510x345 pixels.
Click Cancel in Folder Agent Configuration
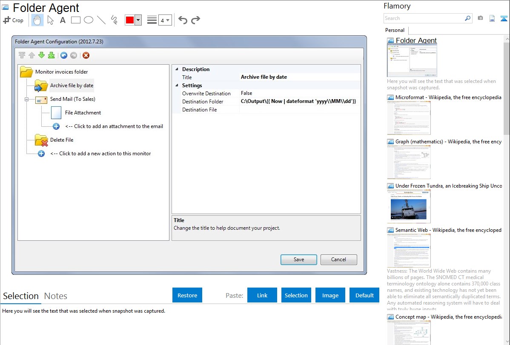tap(338, 259)
